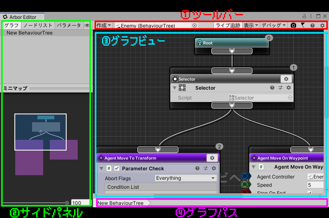Viewport: 329px width, 218px height.
Task: Click the notification flag icon in toolbar
Action: point(303,26)
